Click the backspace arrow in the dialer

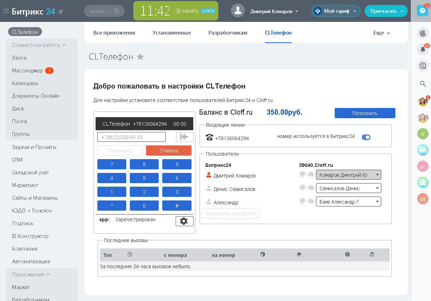[184, 137]
